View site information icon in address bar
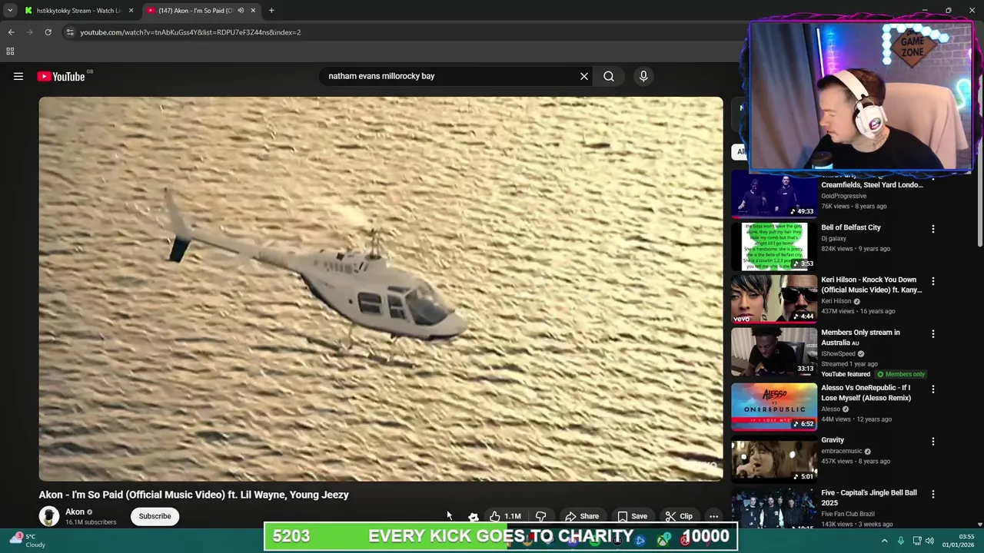Image resolution: width=984 pixels, height=553 pixels. (x=70, y=32)
